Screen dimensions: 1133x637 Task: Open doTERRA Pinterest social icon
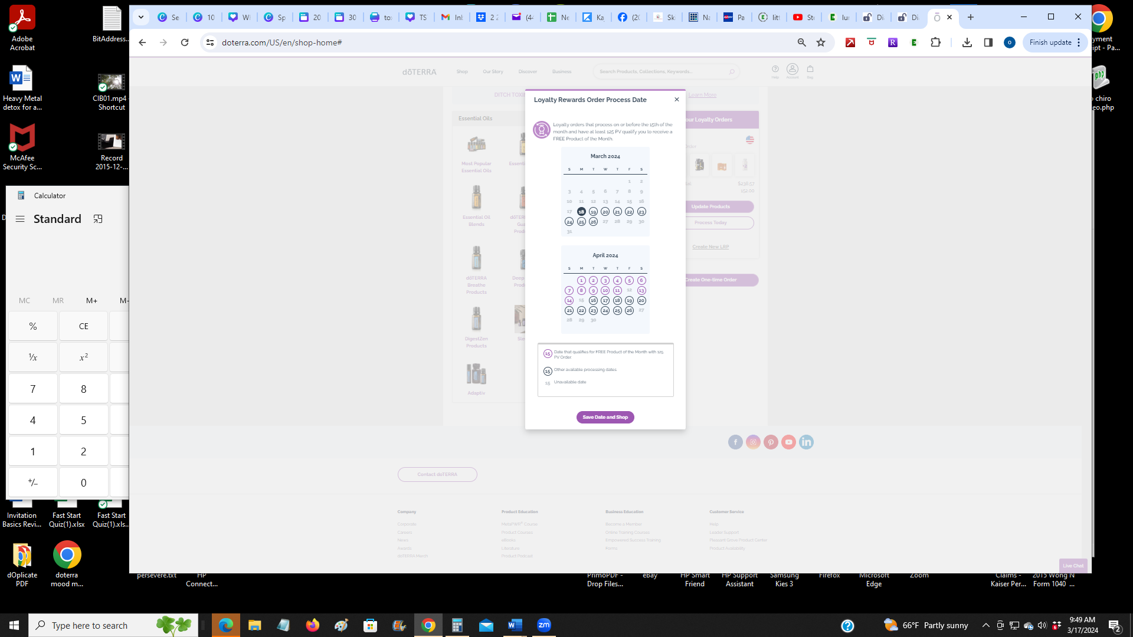771,442
